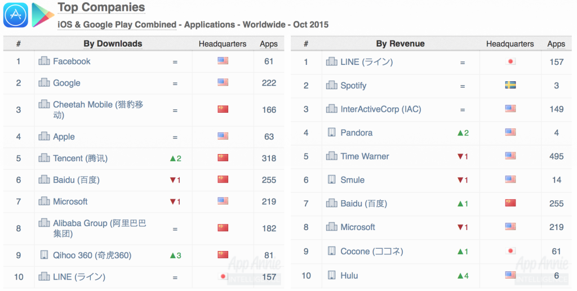The width and height of the screenshot is (577, 291).
Task: Click the building icon beside Tencent
Action: click(44, 158)
